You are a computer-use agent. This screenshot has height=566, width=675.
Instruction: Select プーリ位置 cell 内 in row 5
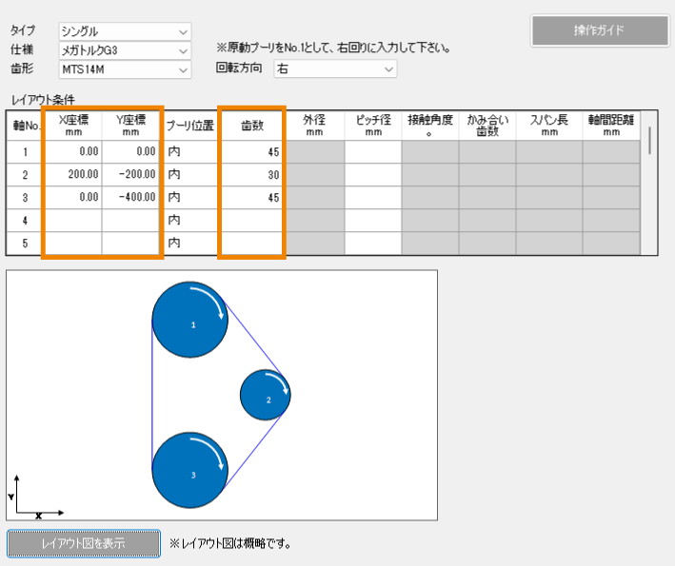(190, 243)
